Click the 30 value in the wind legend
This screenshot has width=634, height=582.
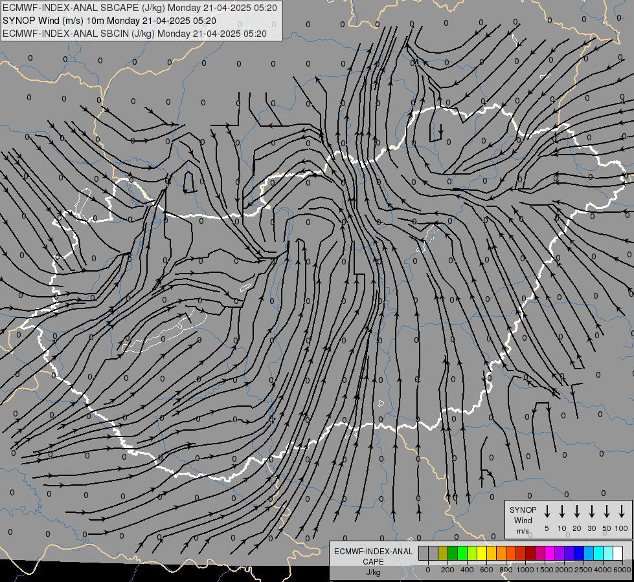592,528
